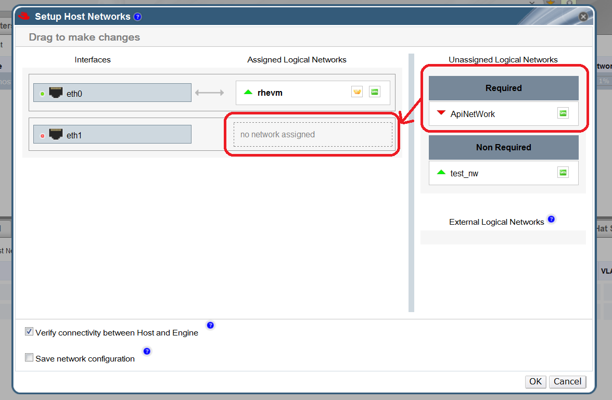Click the crown management icon on rhevm network
The width and height of the screenshot is (612, 400).
pyautogui.click(x=357, y=92)
